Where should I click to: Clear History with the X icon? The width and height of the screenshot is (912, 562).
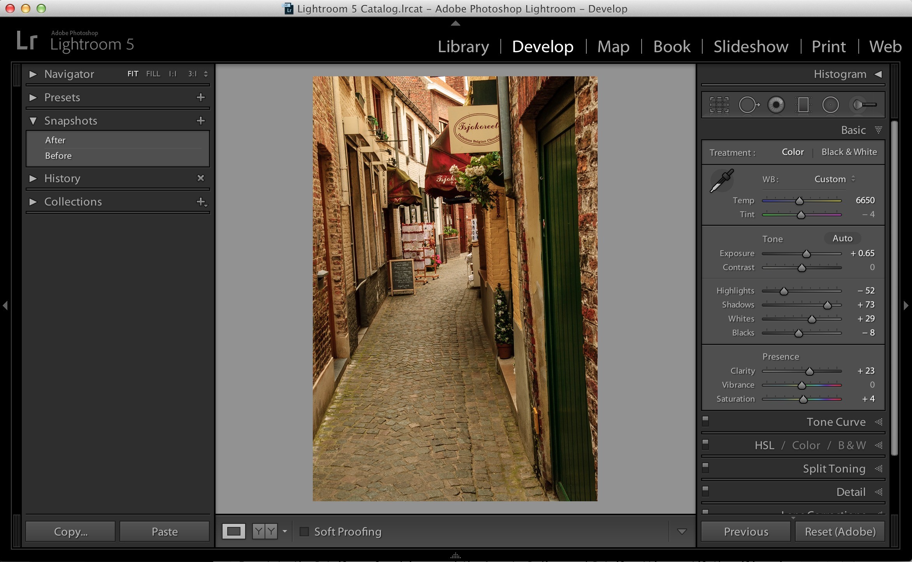tap(201, 178)
